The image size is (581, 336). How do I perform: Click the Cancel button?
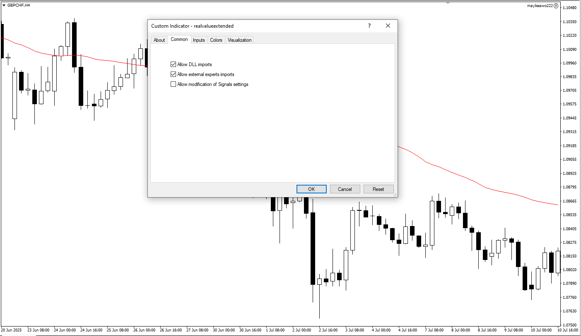[x=345, y=189]
